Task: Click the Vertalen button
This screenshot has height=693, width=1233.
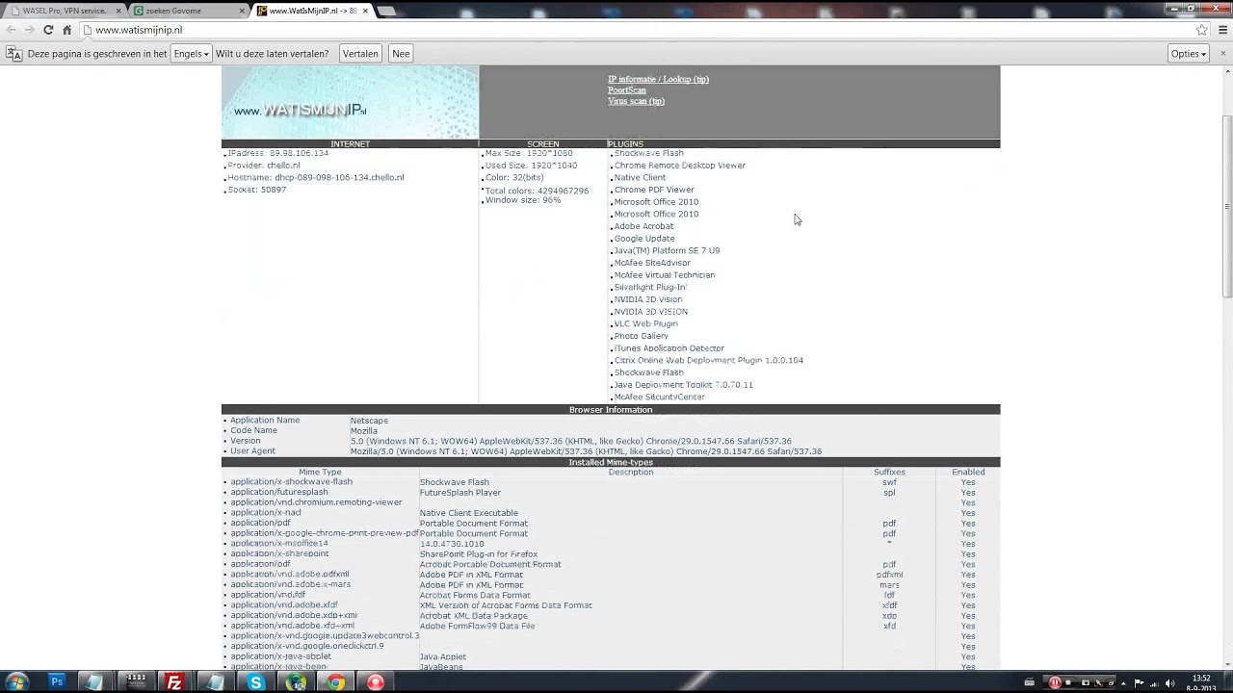Action: [x=360, y=54]
